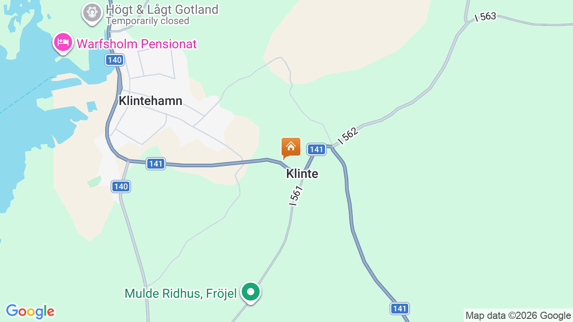
Task: Click the 140 shield north of Klintehamn
Action: 115,60
